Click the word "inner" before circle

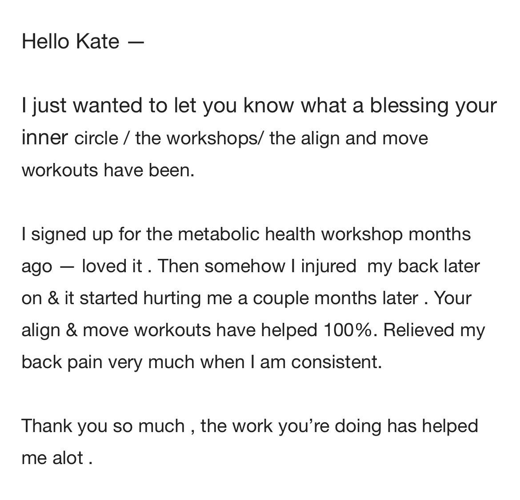coord(44,138)
